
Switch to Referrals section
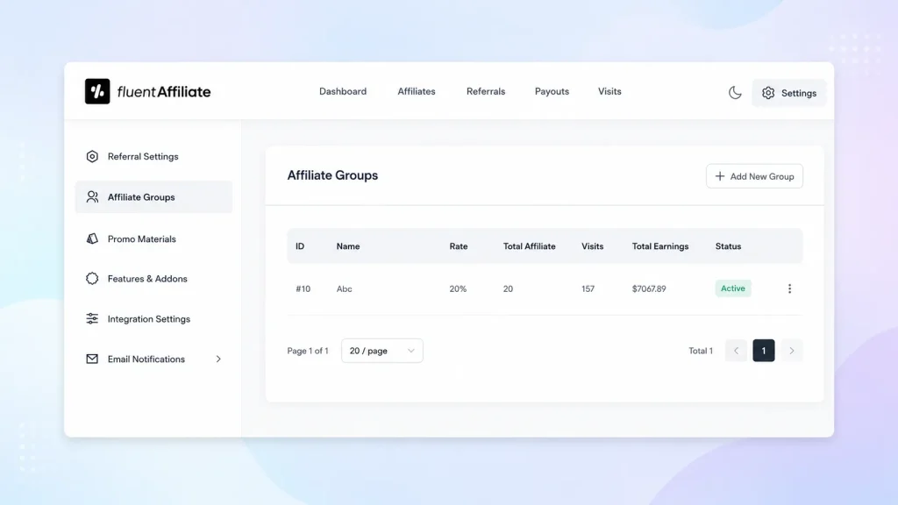(486, 91)
